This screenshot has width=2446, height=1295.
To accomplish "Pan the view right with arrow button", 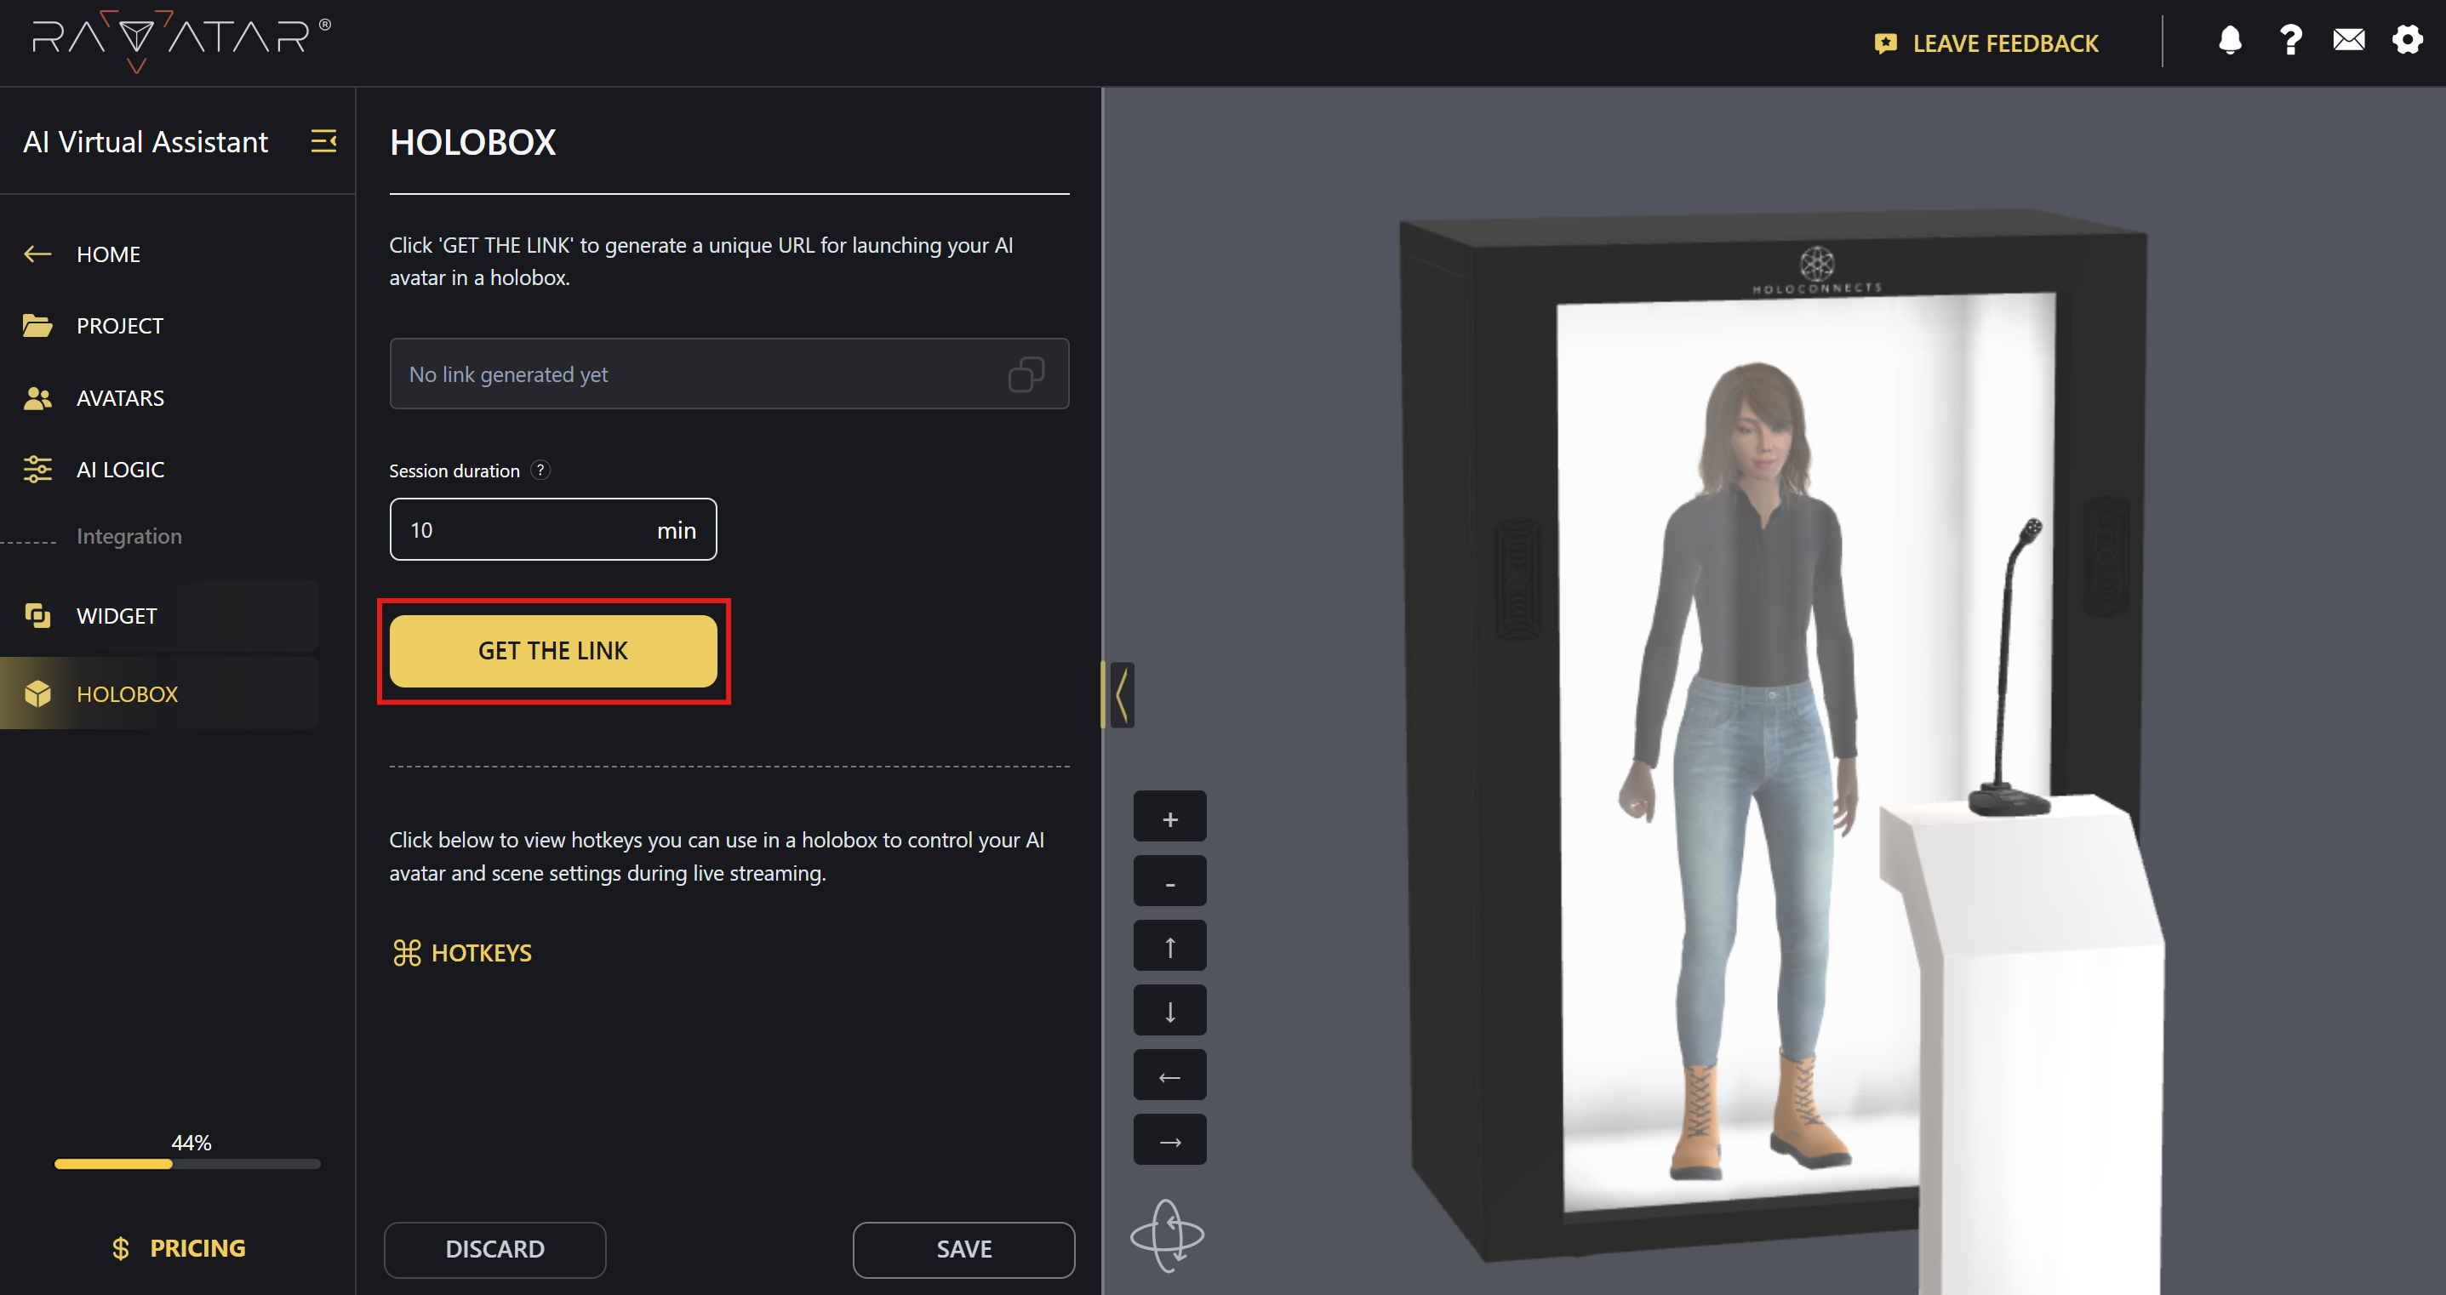I will coord(1170,1140).
